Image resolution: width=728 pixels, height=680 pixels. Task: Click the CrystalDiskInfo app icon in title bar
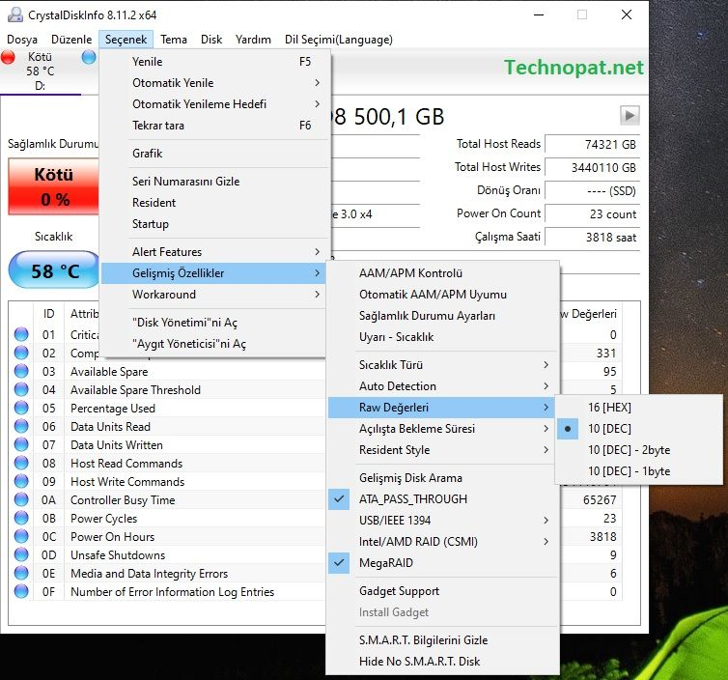(x=15, y=14)
